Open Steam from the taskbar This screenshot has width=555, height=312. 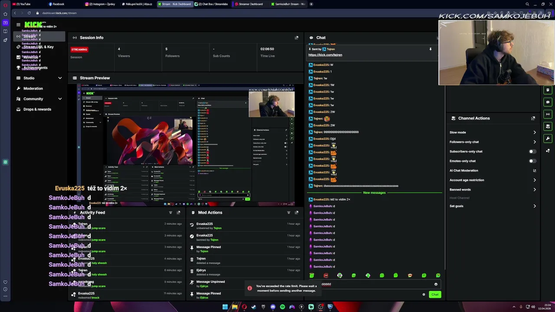pos(254,307)
